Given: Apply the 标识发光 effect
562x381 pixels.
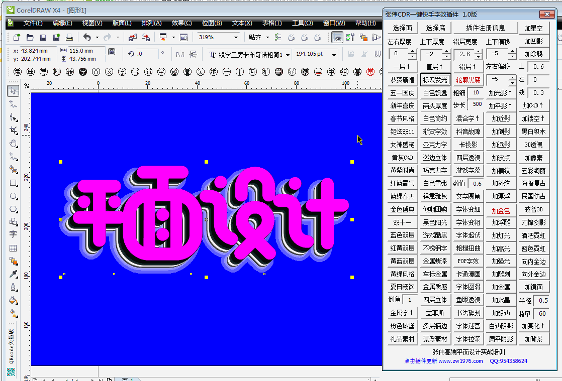Looking at the screenshot, I should (x=435, y=80).
